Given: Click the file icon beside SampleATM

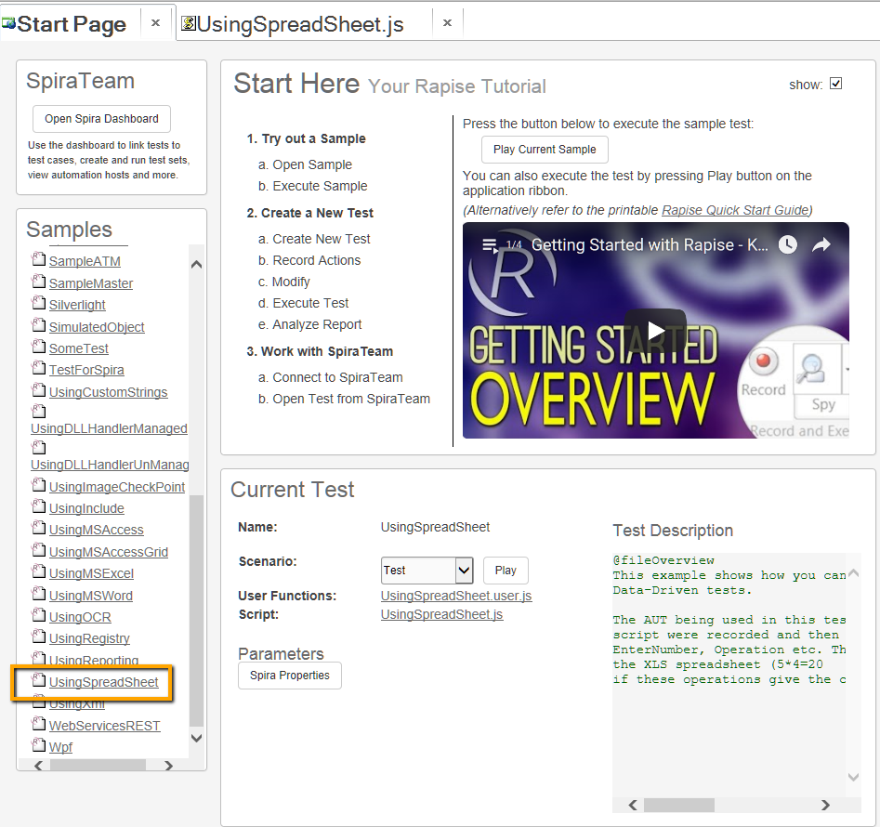Looking at the screenshot, I should [39, 260].
